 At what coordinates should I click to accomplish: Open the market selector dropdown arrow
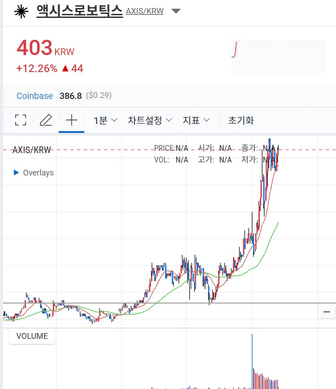(x=176, y=11)
